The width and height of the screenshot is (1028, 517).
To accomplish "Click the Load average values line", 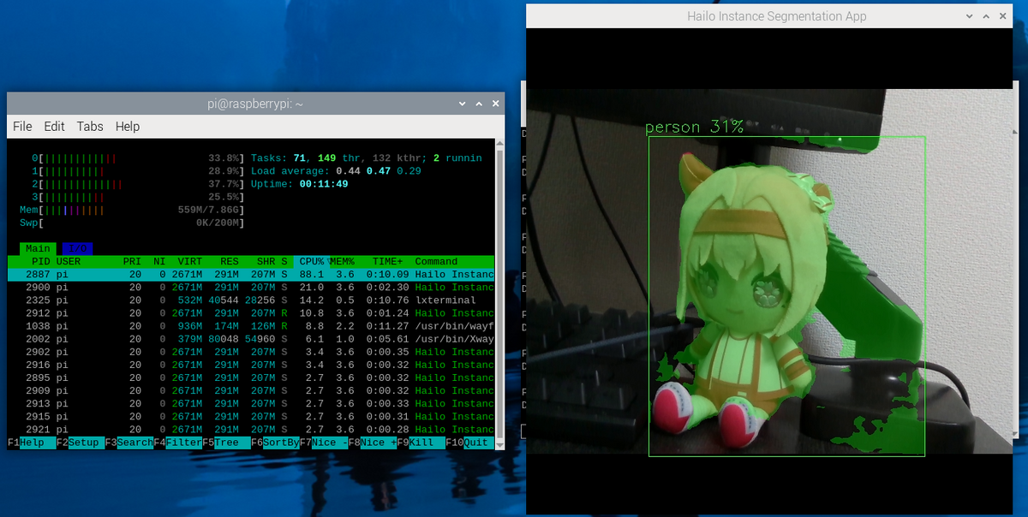I will [x=337, y=171].
